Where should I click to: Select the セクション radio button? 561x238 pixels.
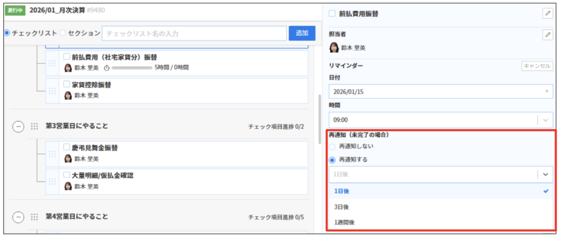click(62, 33)
